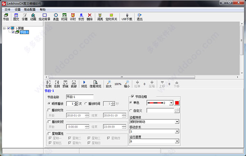Insert a 计时 timer area
This screenshot has width=246, height=156.
coord(73,17)
